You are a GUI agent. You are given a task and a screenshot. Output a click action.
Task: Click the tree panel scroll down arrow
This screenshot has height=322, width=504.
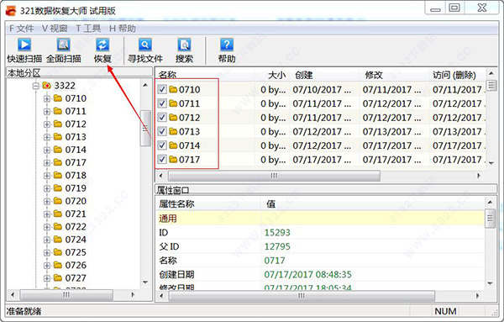(x=145, y=282)
